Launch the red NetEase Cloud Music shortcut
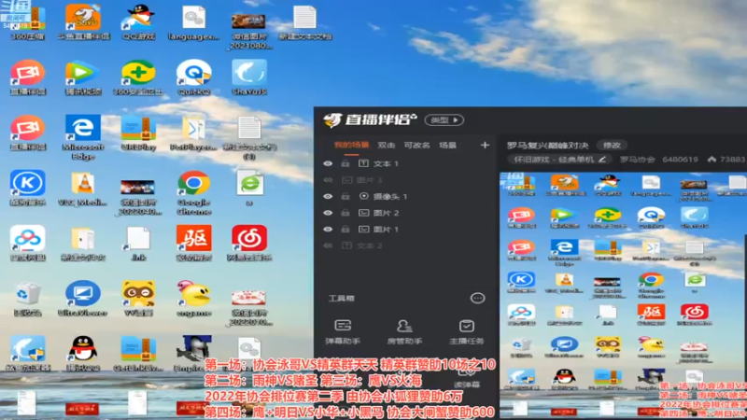The image size is (747, 420). [x=248, y=243]
